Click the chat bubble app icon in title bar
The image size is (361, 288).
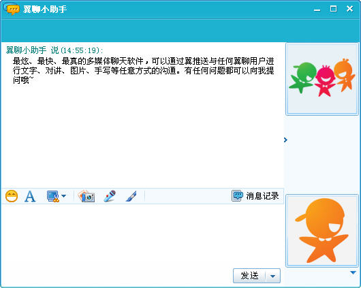point(12,9)
